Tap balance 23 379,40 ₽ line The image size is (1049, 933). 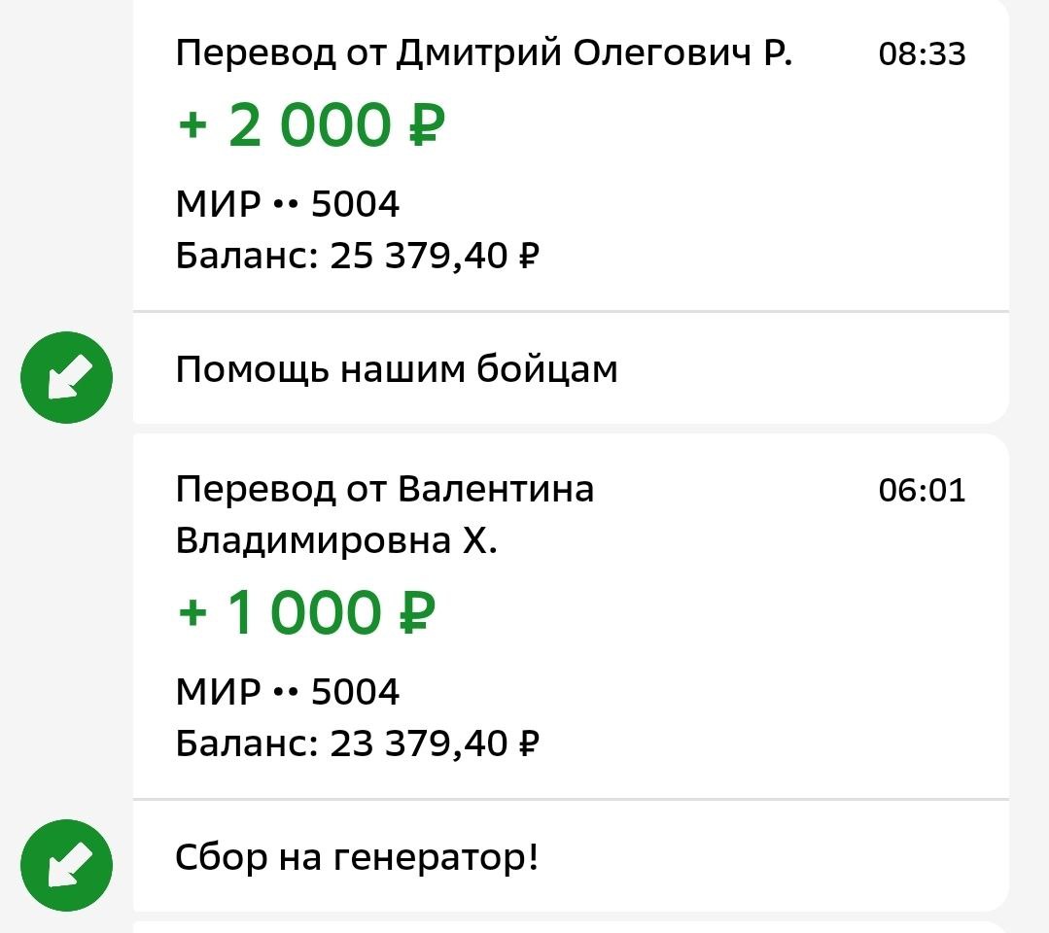tap(357, 743)
